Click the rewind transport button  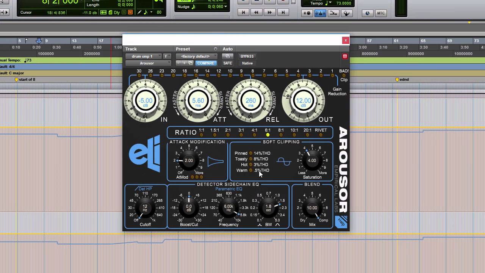click(257, 13)
